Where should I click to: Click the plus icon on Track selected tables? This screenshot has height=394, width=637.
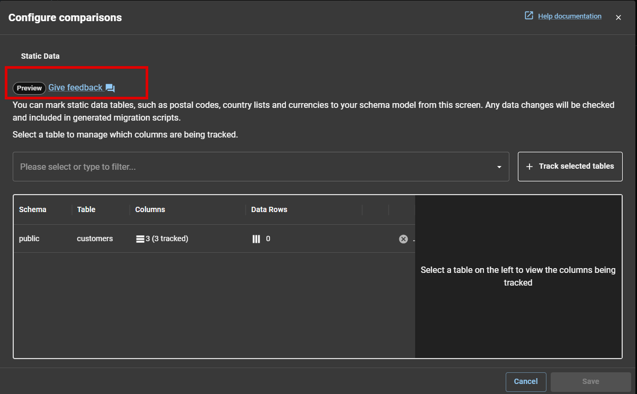[530, 167]
